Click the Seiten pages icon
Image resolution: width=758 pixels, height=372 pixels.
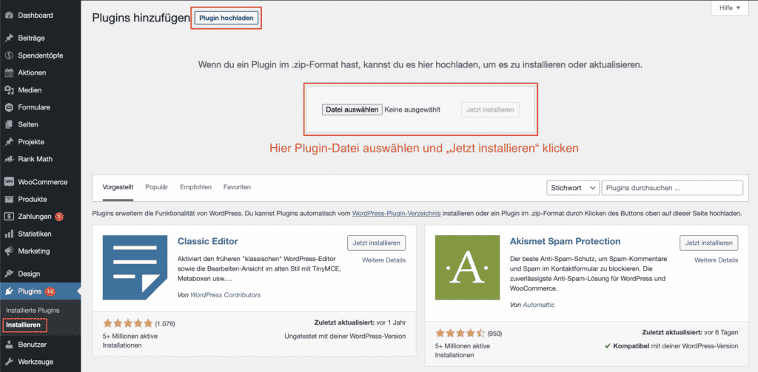[x=9, y=125]
